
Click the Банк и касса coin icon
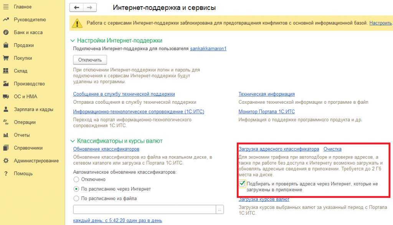tap(6, 32)
